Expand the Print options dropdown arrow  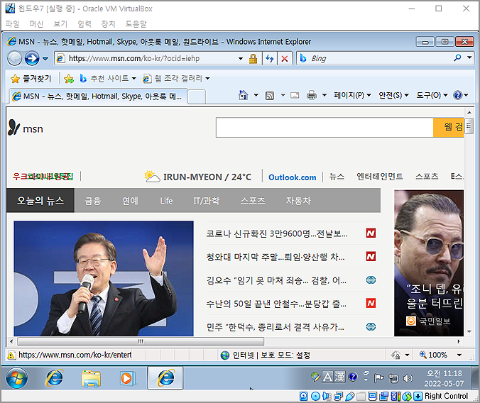(x=324, y=96)
